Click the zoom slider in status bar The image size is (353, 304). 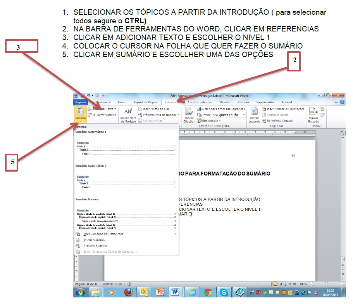pyautogui.click(x=326, y=284)
